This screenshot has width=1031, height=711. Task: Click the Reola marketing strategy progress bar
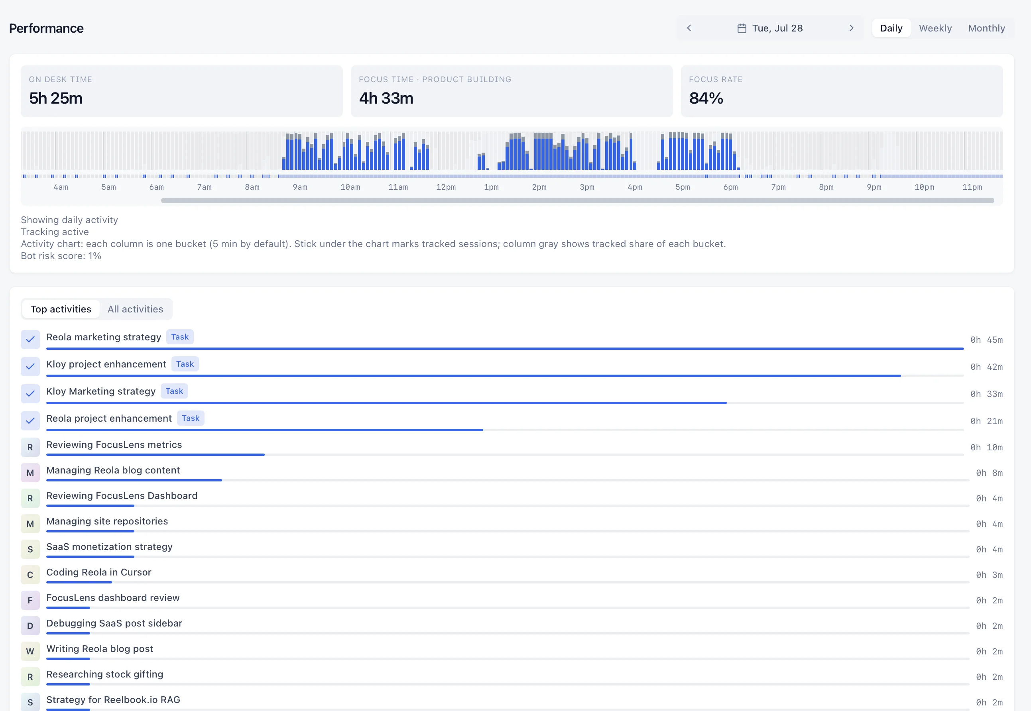click(505, 349)
